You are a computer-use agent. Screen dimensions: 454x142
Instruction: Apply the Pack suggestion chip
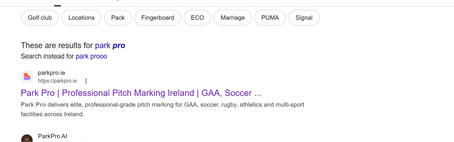(118, 18)
